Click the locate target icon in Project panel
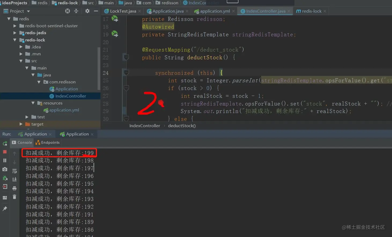 click(x=68, y=11)
